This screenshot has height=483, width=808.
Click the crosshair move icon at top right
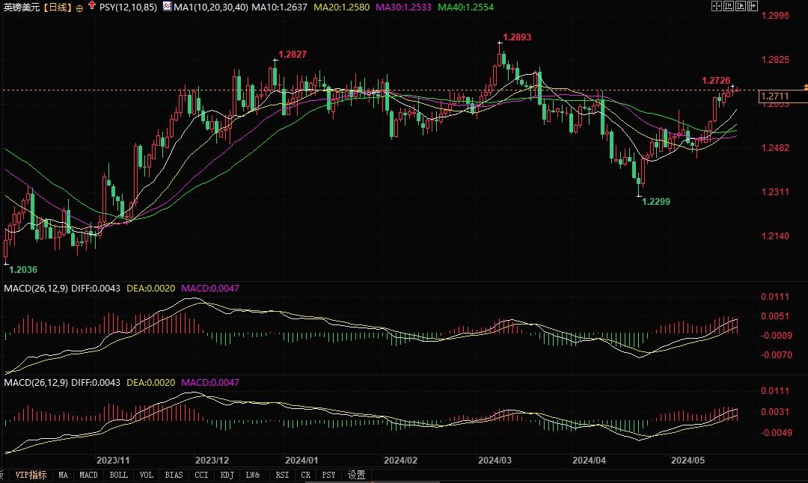(717, 6)
